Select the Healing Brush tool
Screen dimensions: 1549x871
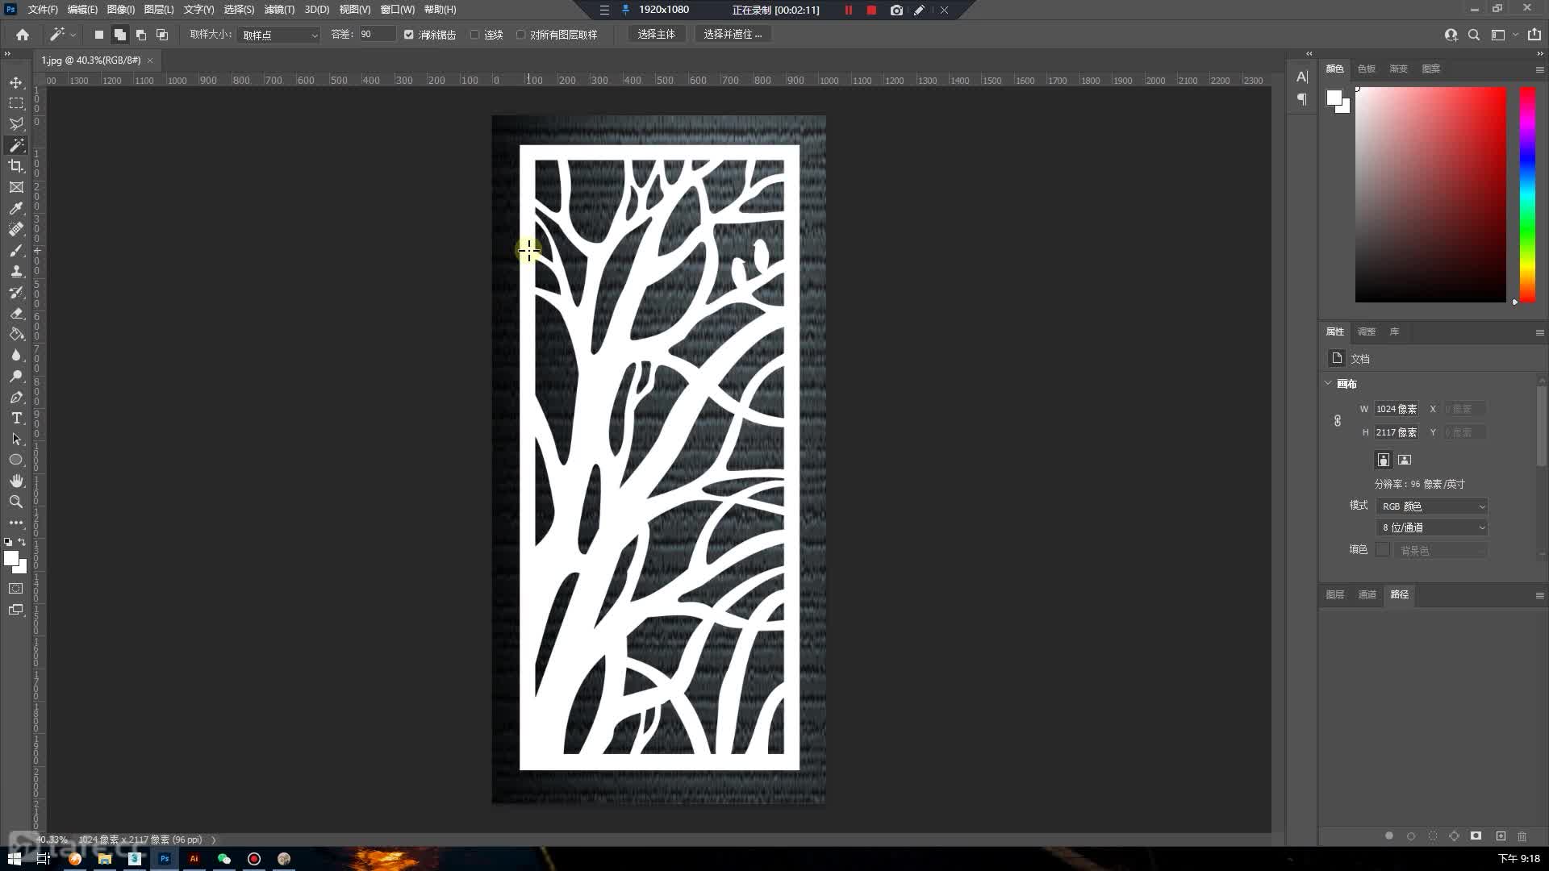[16, 229]
